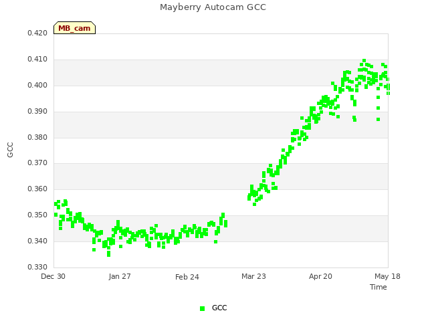Select the Mar 23 x-axis label
This screenshot has height=321, width=428.
[253, 276]
